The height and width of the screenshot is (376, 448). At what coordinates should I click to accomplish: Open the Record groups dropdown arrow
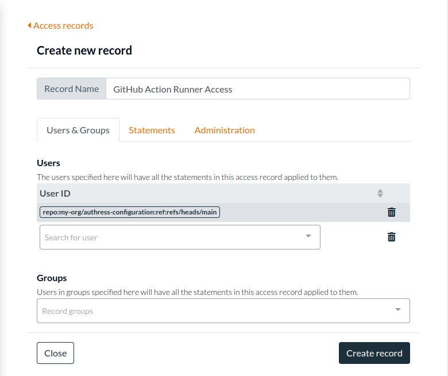397,310
